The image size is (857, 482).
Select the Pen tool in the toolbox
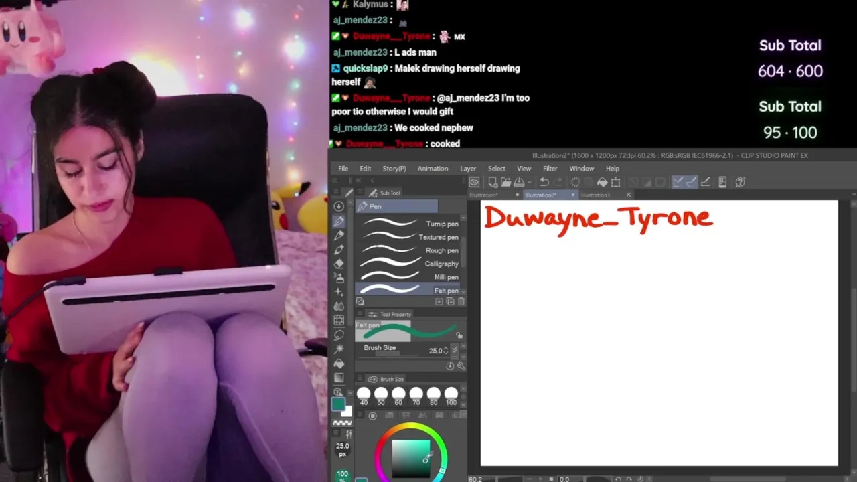coord(339,221)
